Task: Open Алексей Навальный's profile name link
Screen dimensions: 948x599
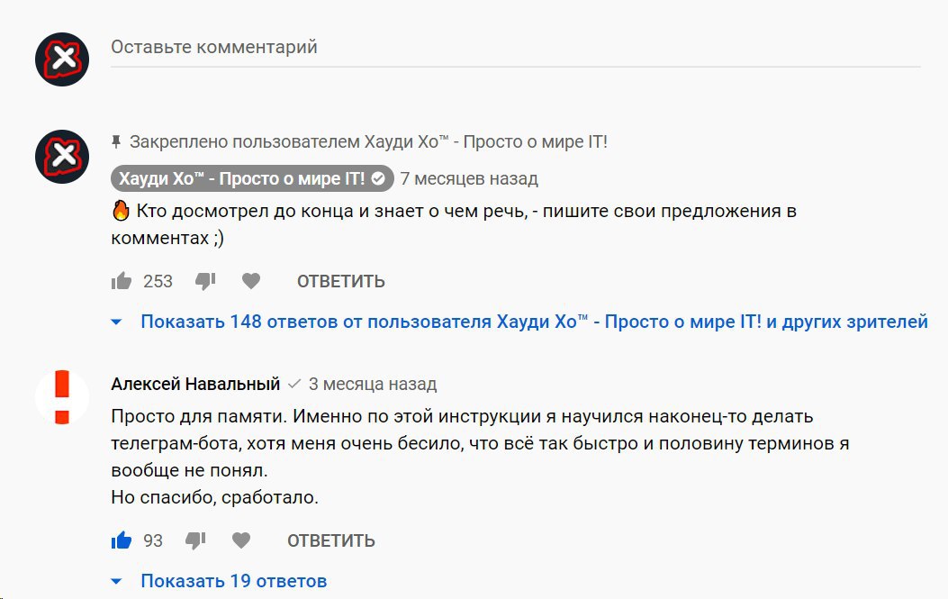Action: [195, 385]
